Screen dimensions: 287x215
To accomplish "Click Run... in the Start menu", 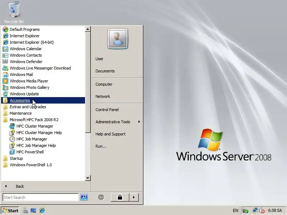I will pyautogui.click(x=101, y=146).
